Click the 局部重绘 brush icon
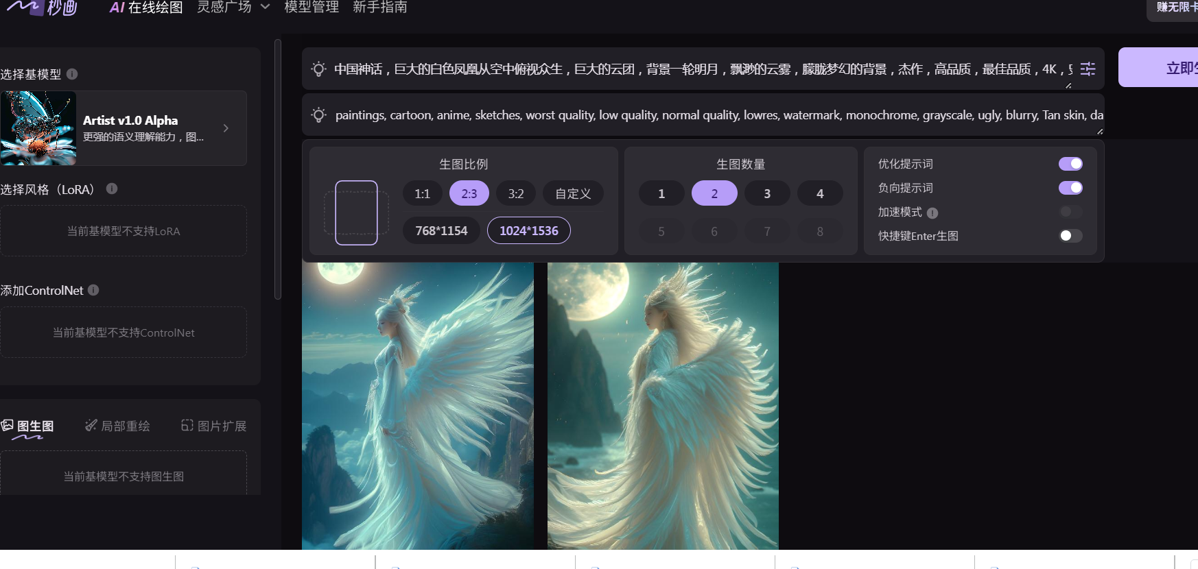 [x=91, y=426]
